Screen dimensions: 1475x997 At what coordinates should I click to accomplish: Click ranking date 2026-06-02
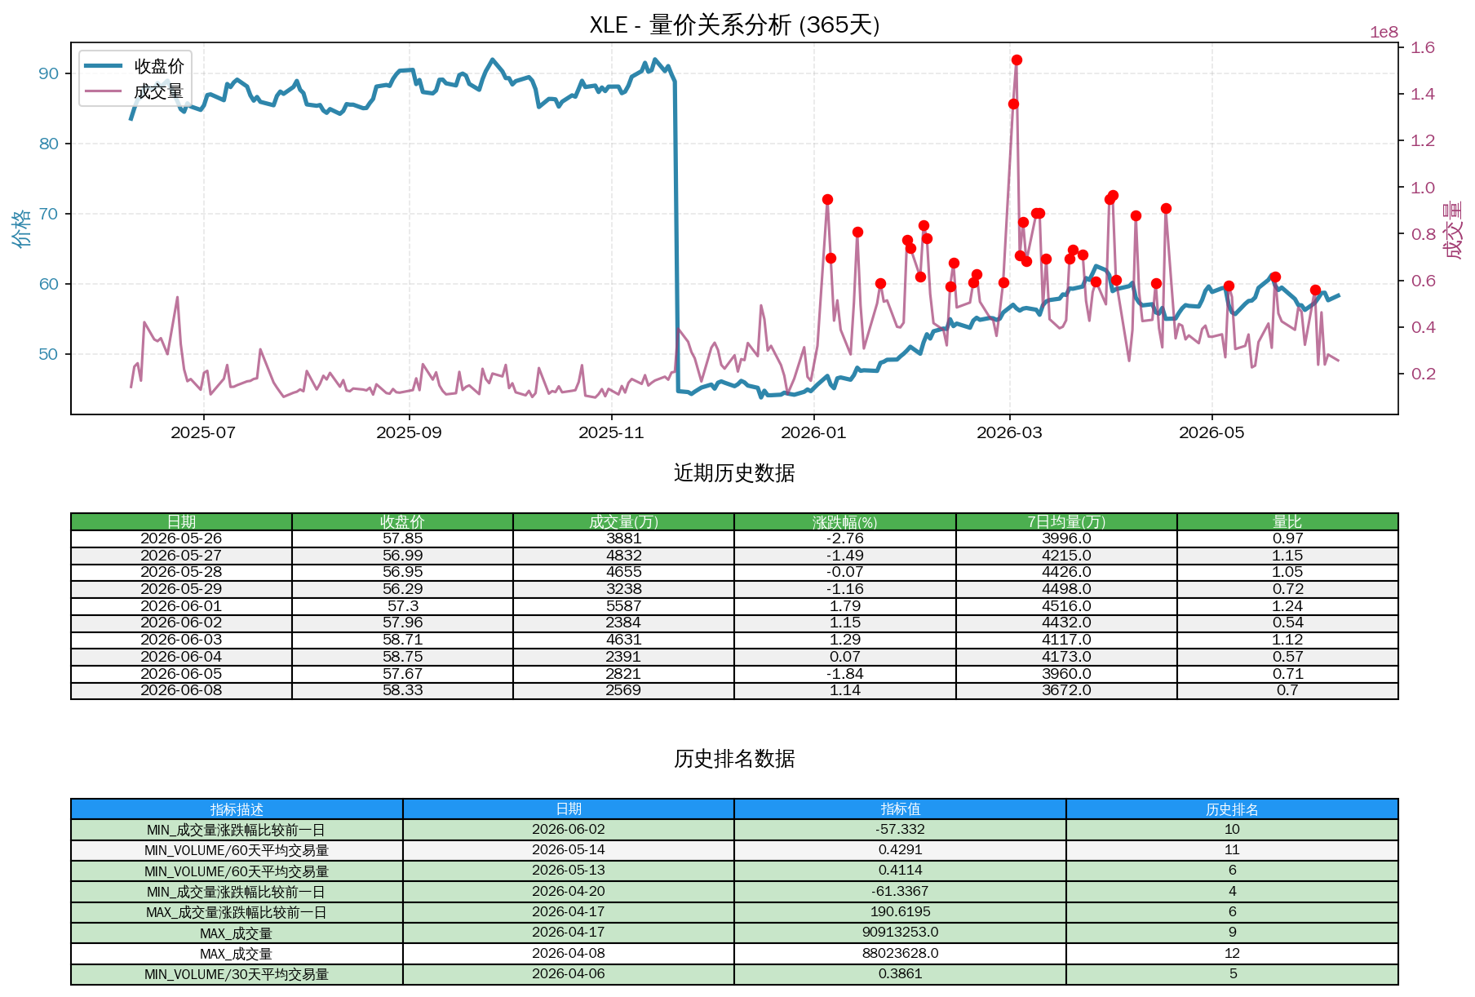point(569,830)
